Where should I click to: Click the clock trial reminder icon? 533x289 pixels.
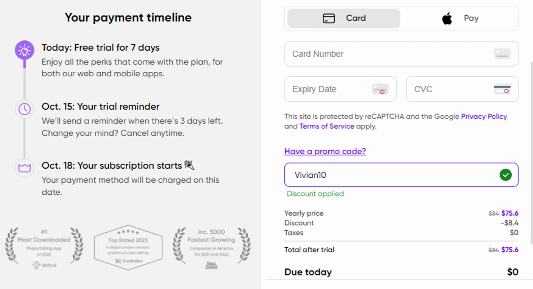[x=25, y=109]
